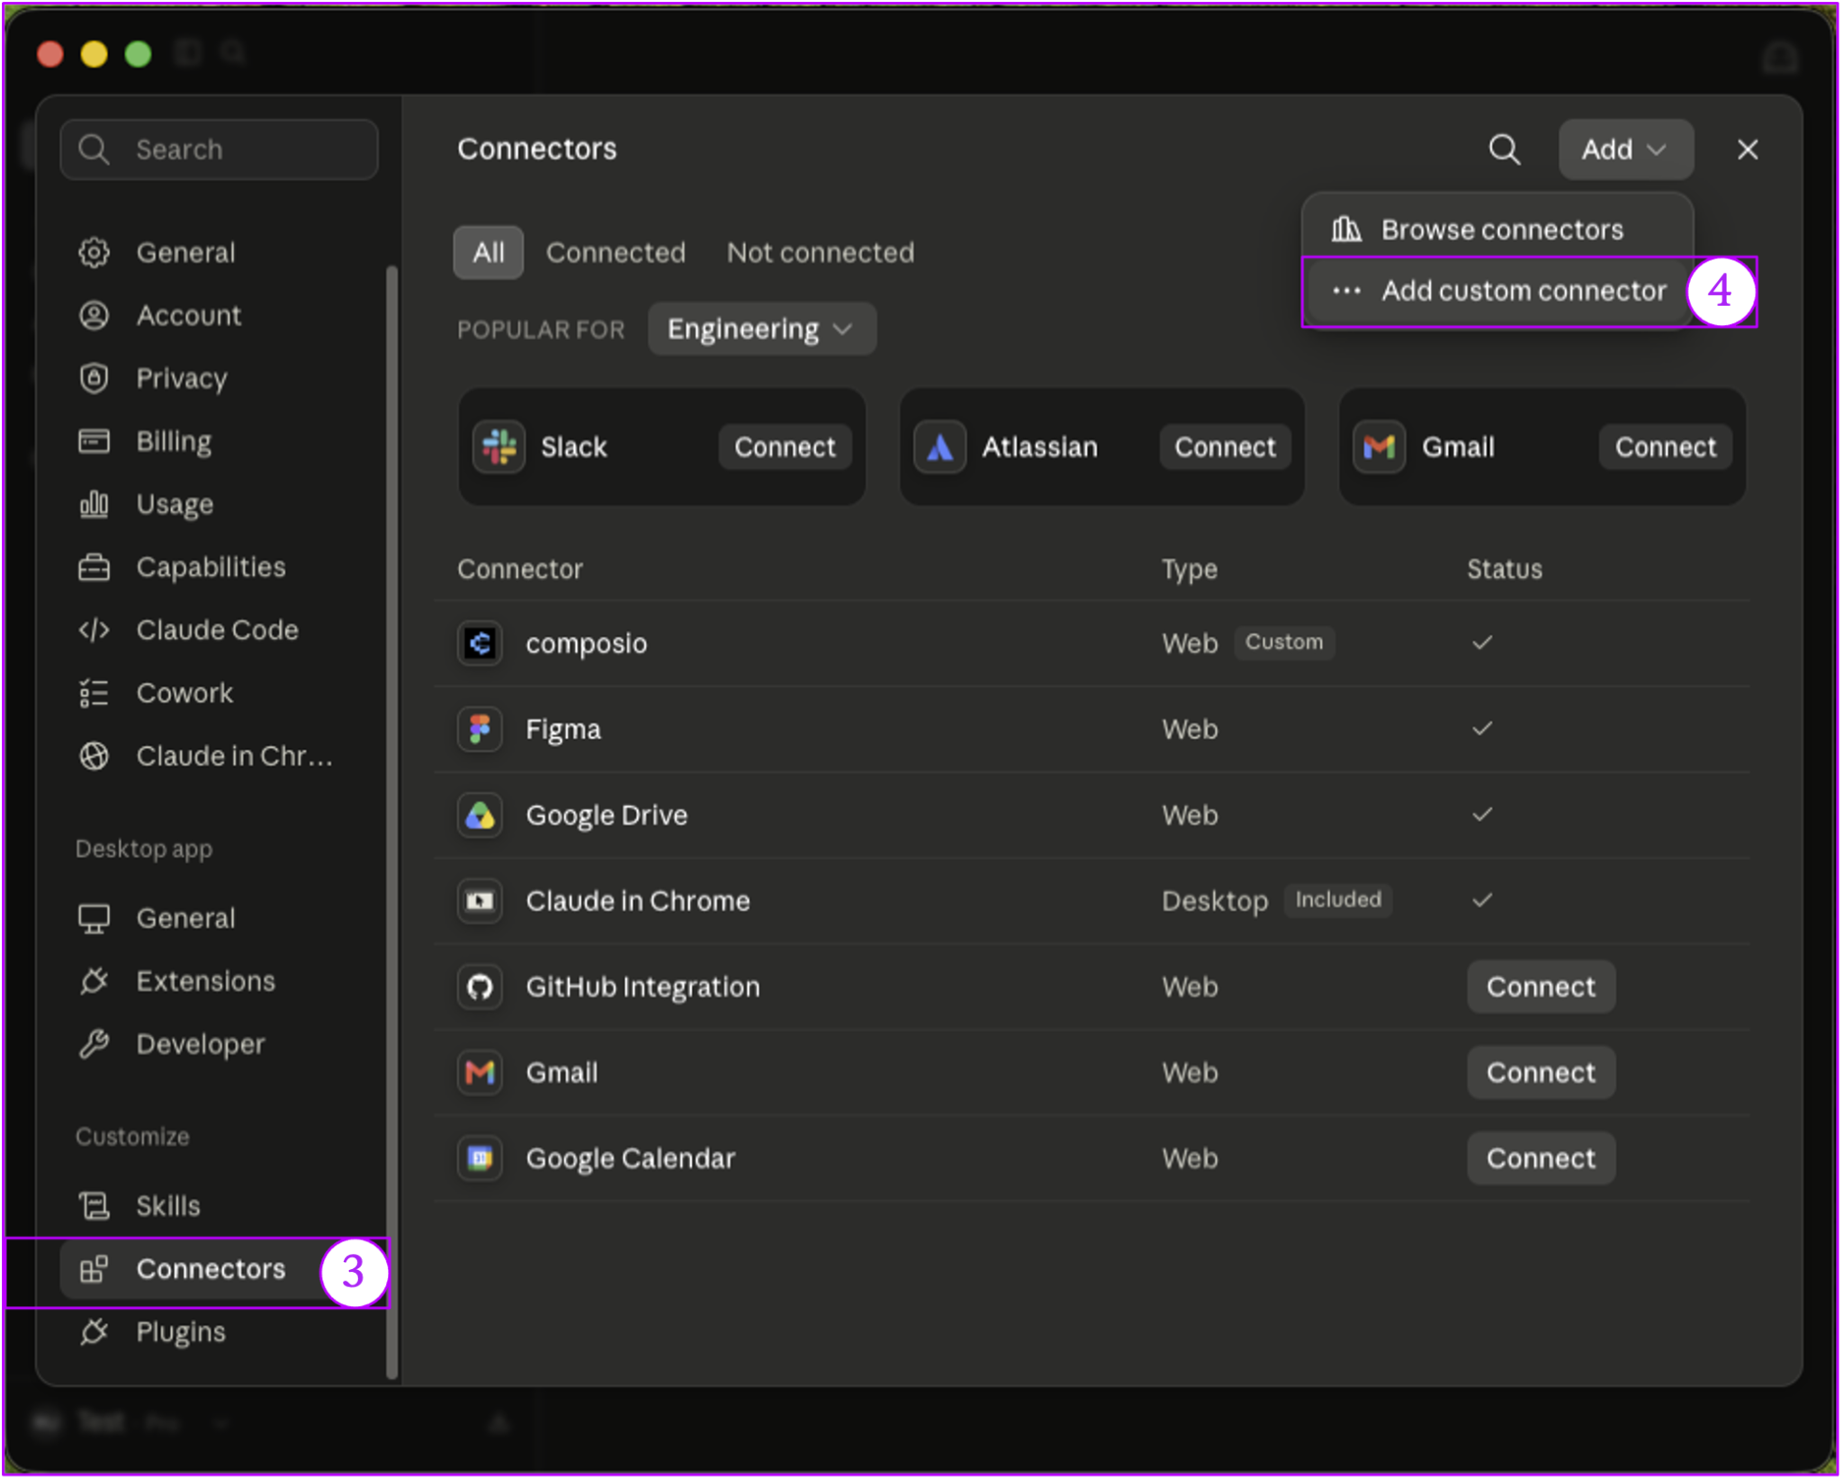Click the Status column header
The width and height of the screenshot is (1843, 1478).
point(1505,569)
